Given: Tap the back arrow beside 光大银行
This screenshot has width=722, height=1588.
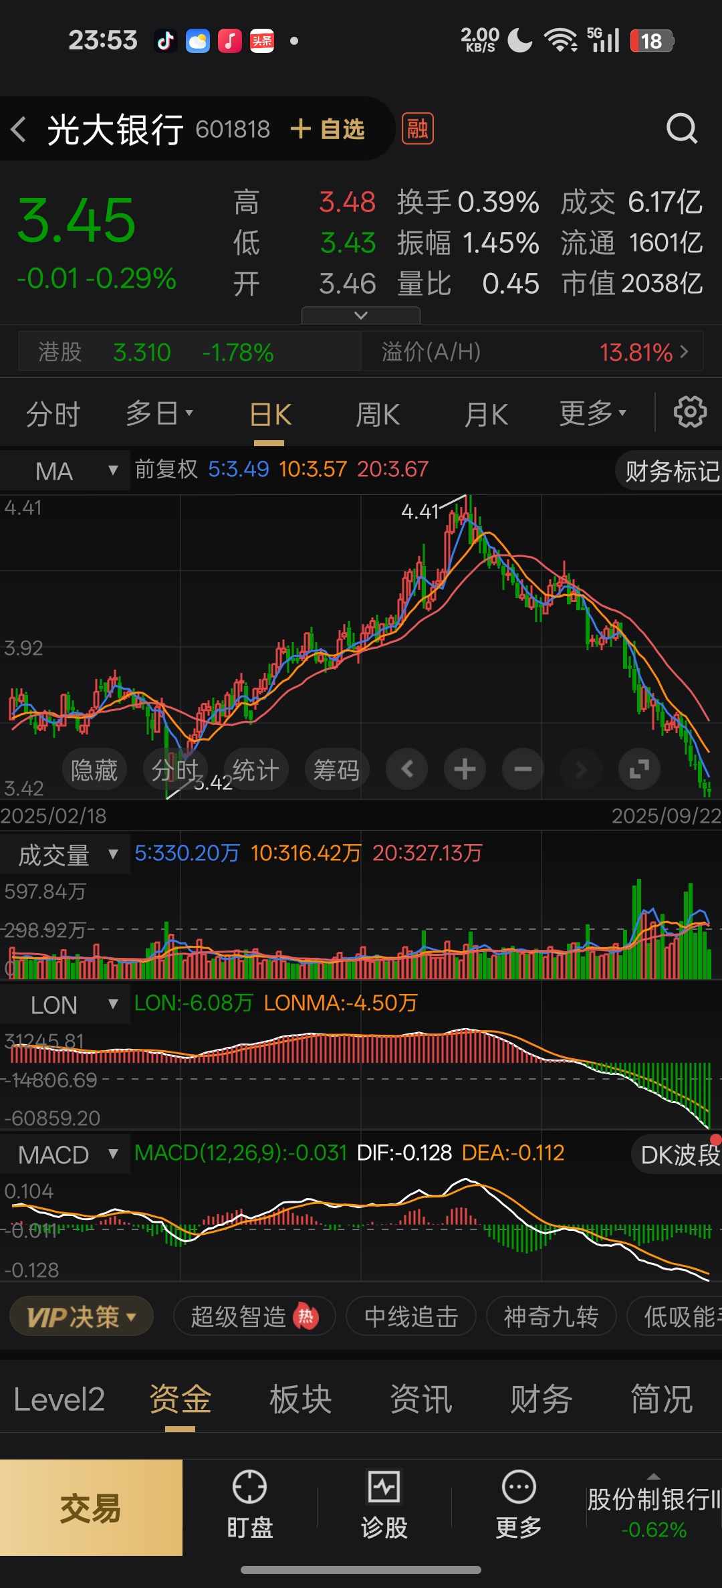Looking at the screenshot, I should click(19, 129).
